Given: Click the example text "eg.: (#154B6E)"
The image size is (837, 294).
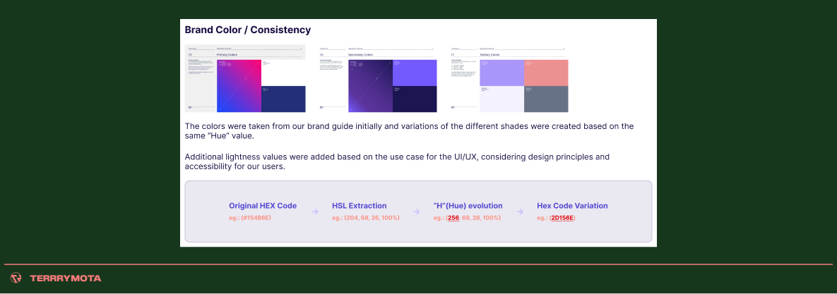Looking at the screenshot, I should point(250,218).
